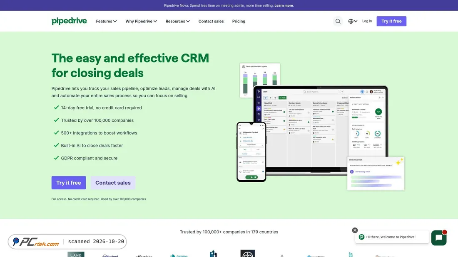Click 'Built-in AI to close deals faster'
The height and width of the screenshot is (257, 458).
coord(92,145)
